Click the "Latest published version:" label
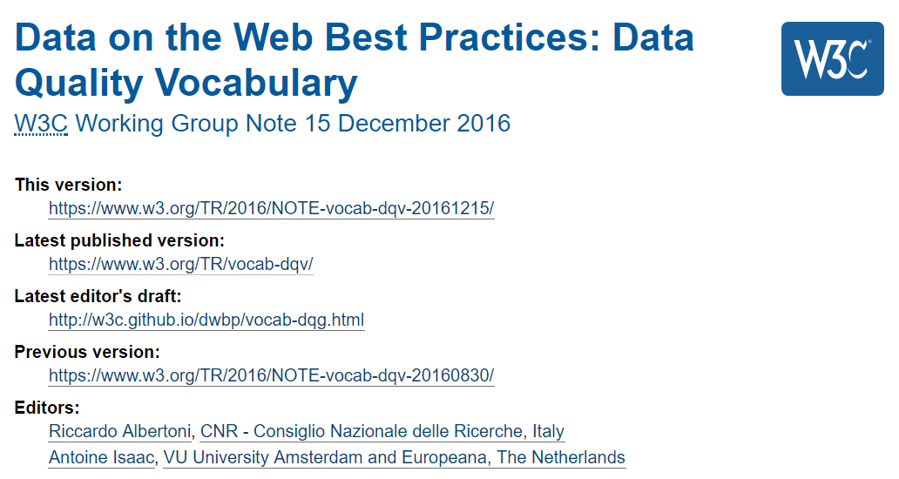This screenshot has width=899, height=479. (119, 240)
